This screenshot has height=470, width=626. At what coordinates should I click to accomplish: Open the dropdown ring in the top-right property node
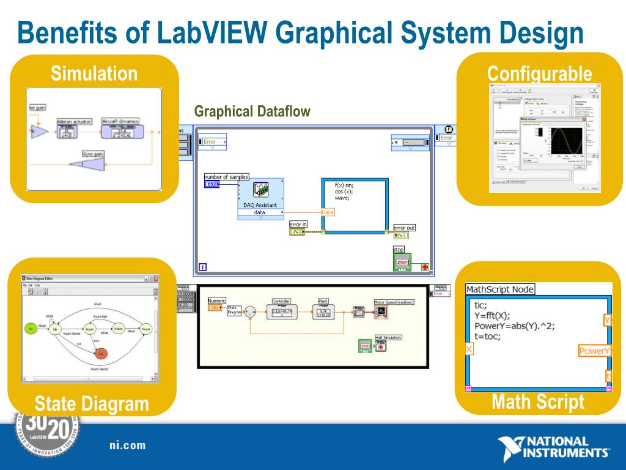coord(414,142)
